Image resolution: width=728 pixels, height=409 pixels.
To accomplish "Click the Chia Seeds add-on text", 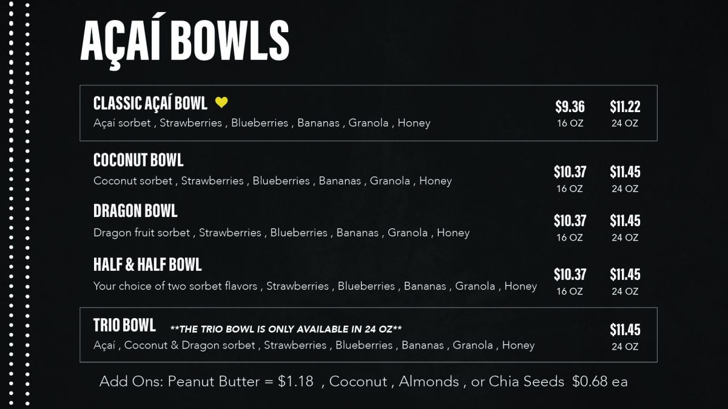I will 527,382.
